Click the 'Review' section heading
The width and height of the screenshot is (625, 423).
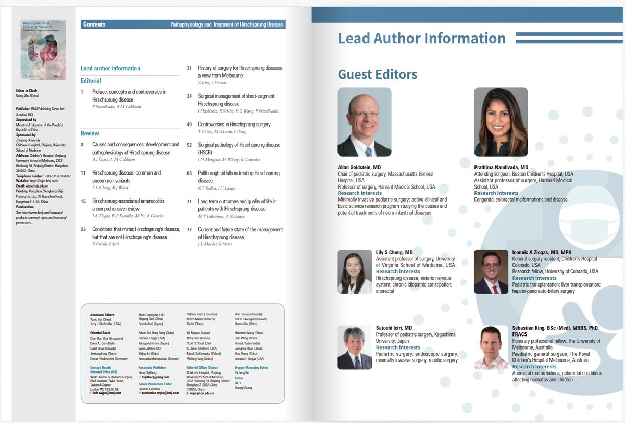coord(90,133)
